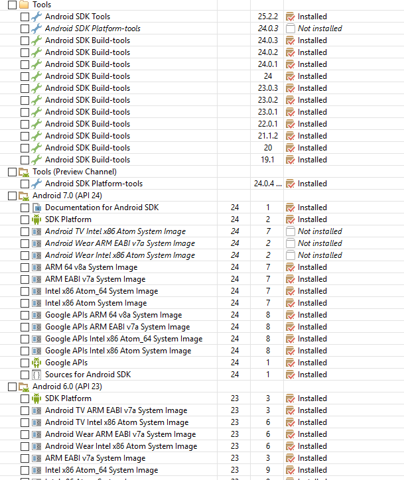Click the wrench icon beside Android SDK Tools
The height and width of the screenshot is (480, 404).
(x=36, y=17)
